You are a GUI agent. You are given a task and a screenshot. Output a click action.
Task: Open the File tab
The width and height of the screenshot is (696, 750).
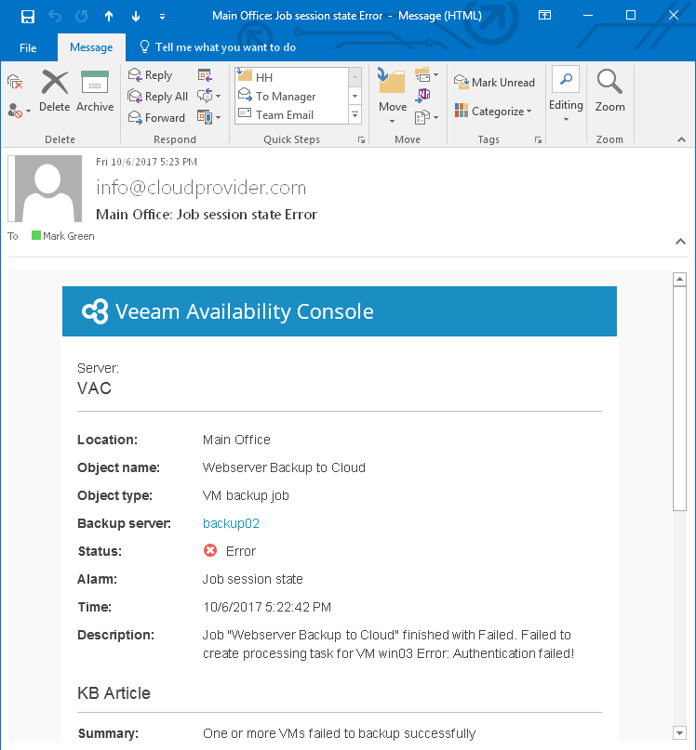28,47
